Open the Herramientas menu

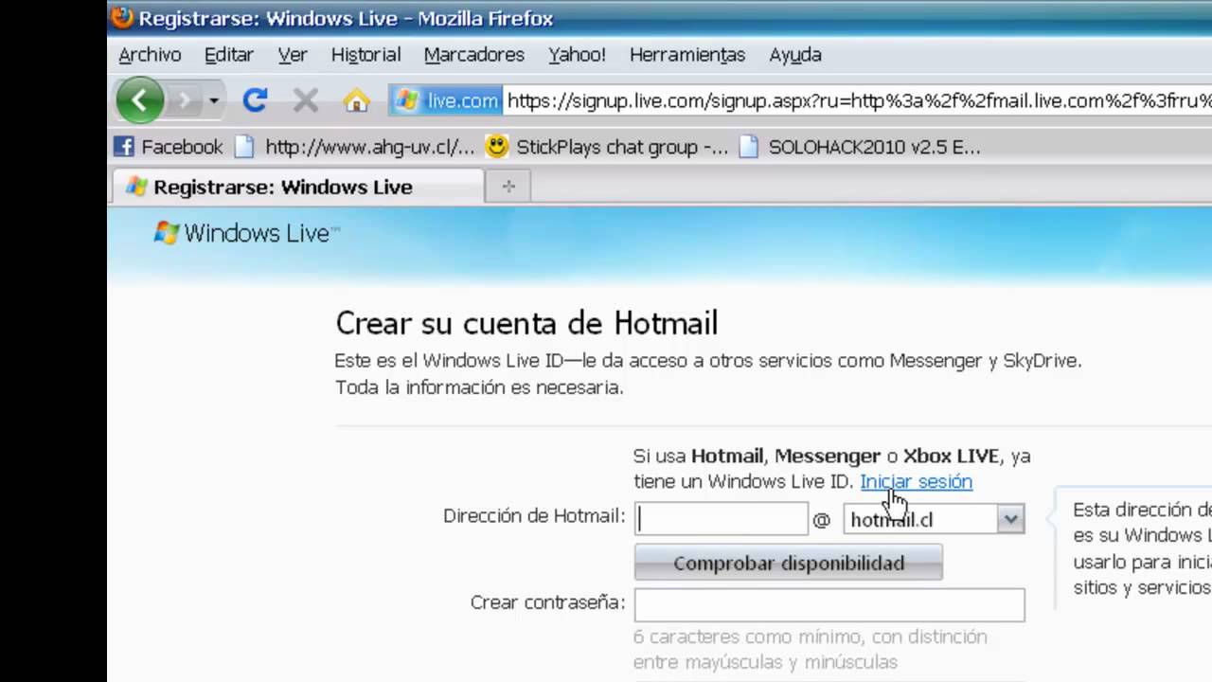(x=687, y=55)
